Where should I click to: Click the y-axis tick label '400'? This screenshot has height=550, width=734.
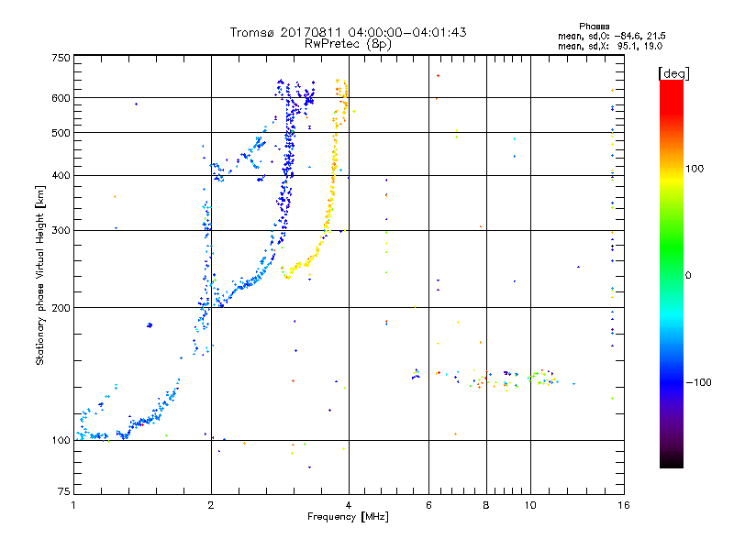(x=61, y=176)
